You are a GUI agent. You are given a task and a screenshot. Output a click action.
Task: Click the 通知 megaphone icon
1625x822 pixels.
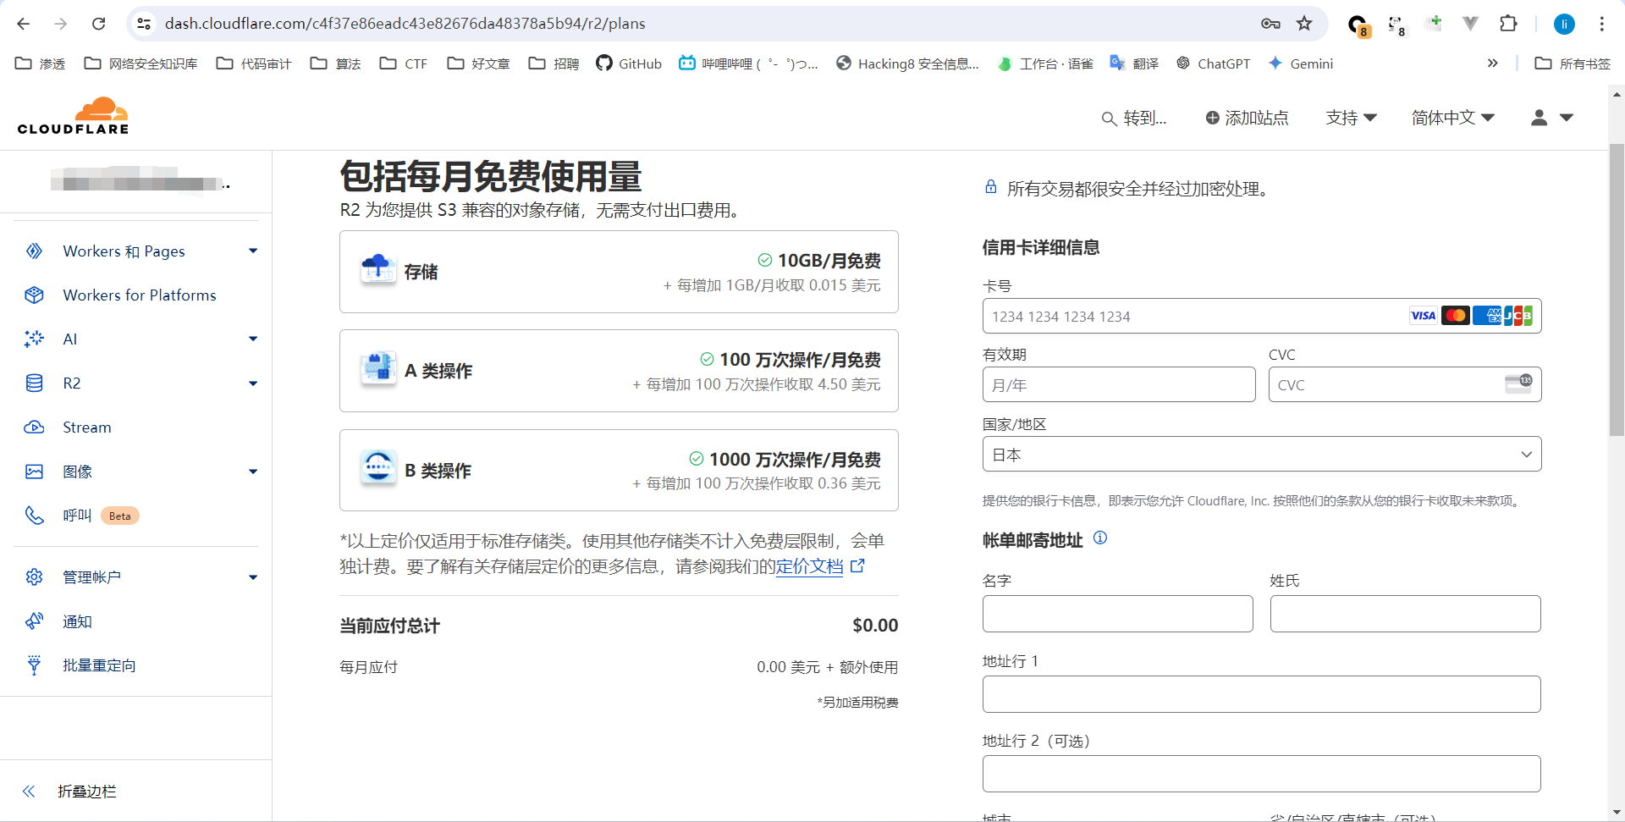pyautogui.click(x=34, y=621)
